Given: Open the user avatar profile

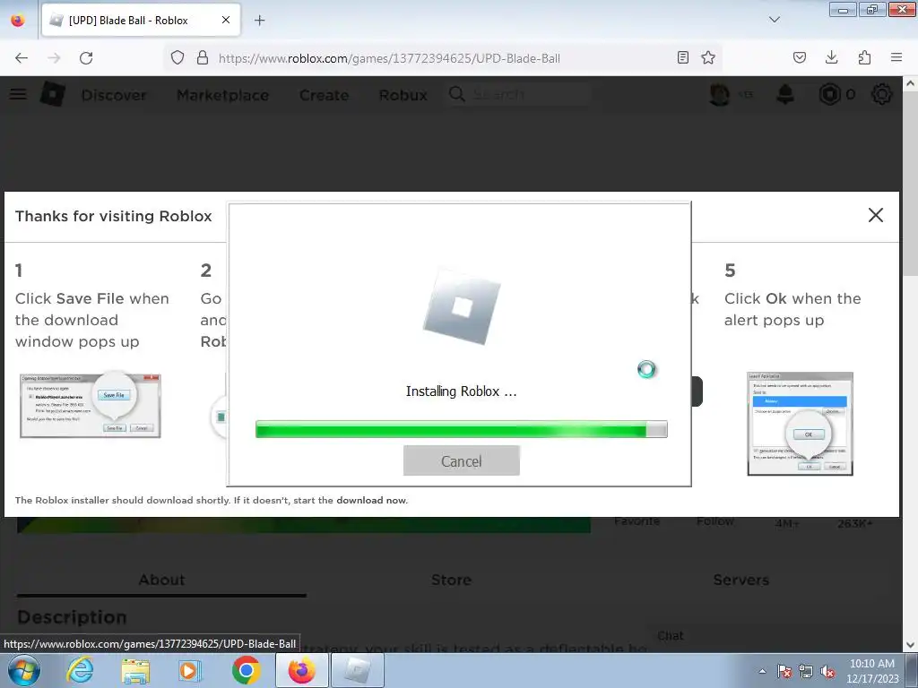Looking at the screenshot, I should pos(720,94).
